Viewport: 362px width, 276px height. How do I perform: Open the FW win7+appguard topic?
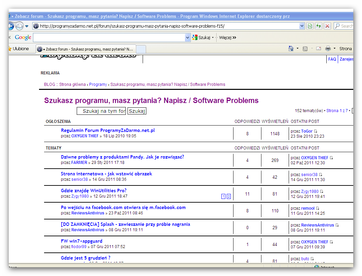[81, 241]
